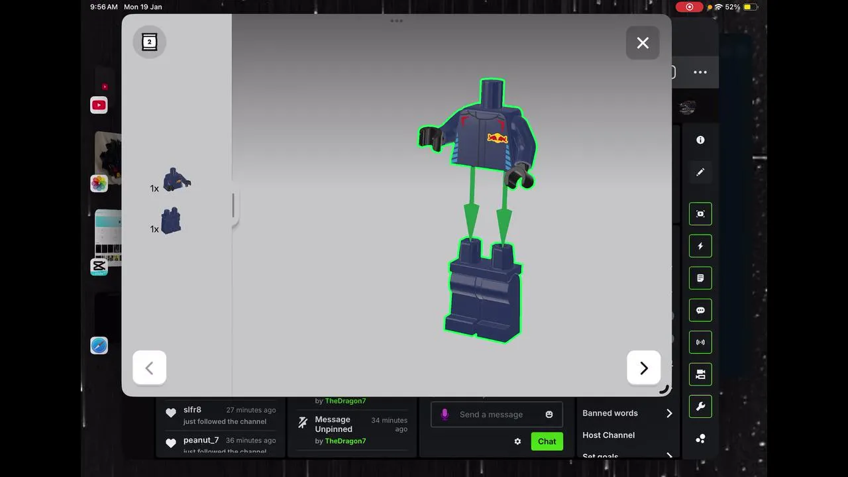Open the Photos app in the dock
Screen dimensions: 848x477
99,184
